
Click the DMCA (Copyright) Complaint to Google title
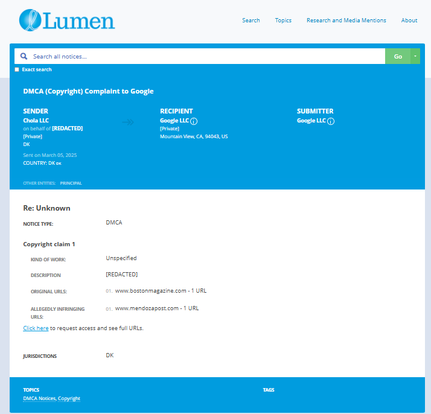coord(88,91)
